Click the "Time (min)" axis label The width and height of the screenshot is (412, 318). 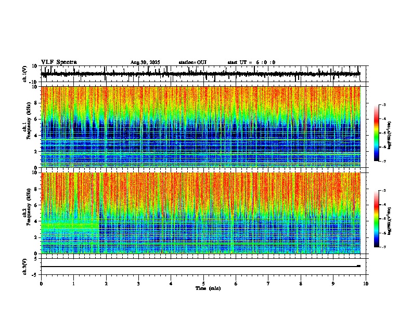(x=208, y=288)
